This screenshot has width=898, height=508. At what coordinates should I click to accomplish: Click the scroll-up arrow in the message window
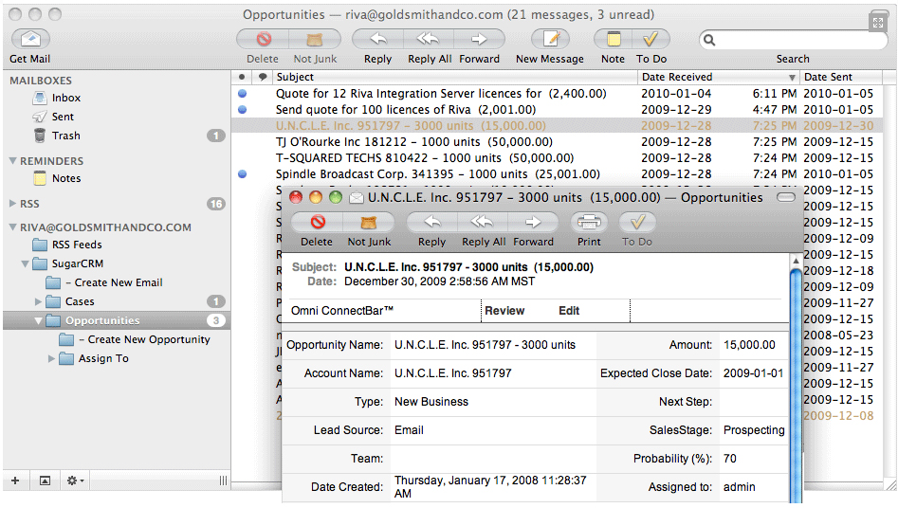tap(796, 262)
